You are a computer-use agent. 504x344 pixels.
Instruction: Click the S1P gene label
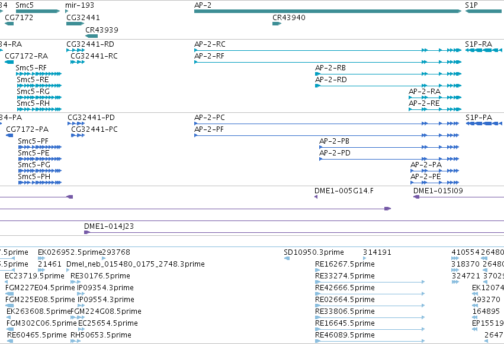pos(471,5)
